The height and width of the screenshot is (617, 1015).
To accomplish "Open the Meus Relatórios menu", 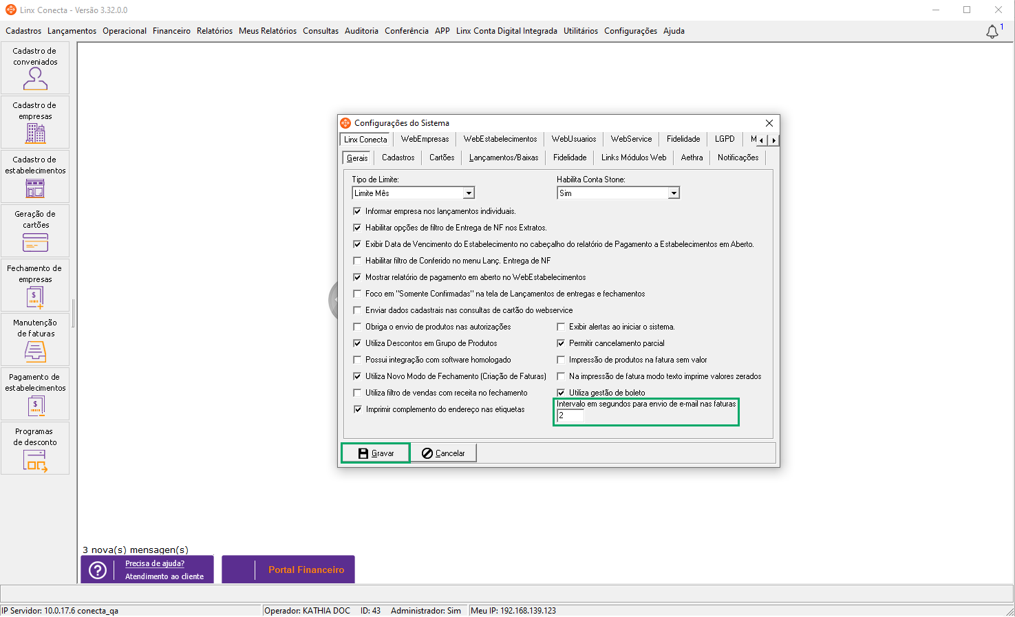I will [268, 31].
